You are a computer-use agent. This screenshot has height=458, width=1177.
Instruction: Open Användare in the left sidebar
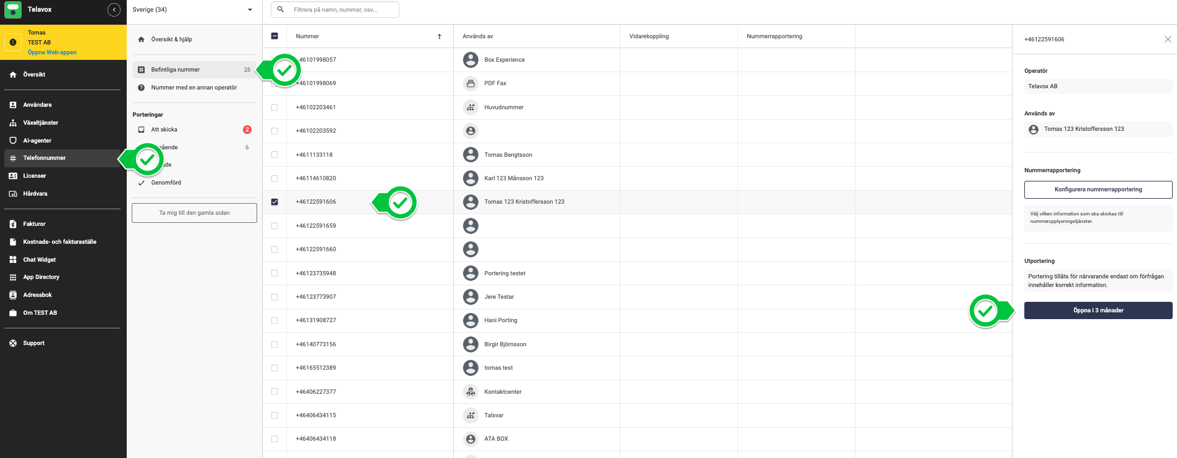pyautogui.click(x=37, y=105)
